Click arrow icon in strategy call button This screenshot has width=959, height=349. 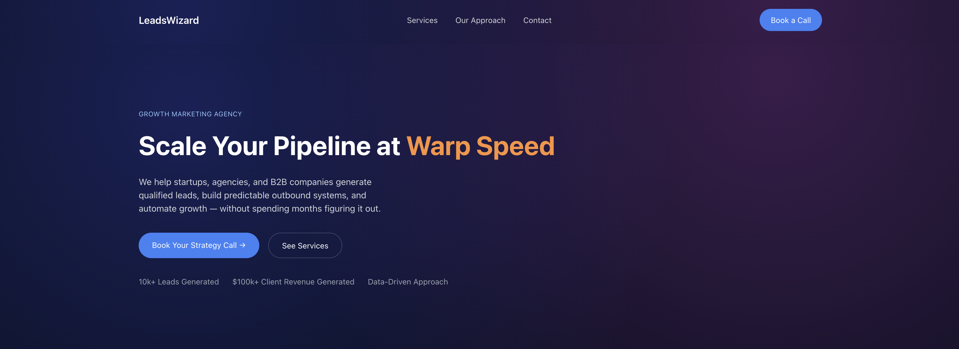click(243, 245)
